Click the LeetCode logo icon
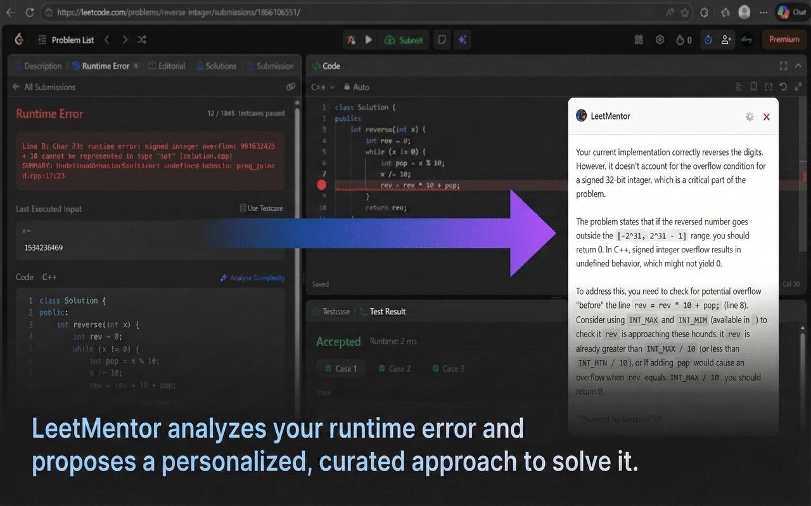 tap(19, 40)
